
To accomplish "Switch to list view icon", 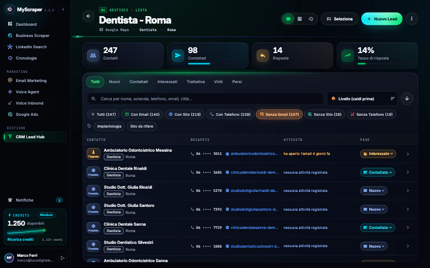I will pos(288,19).
